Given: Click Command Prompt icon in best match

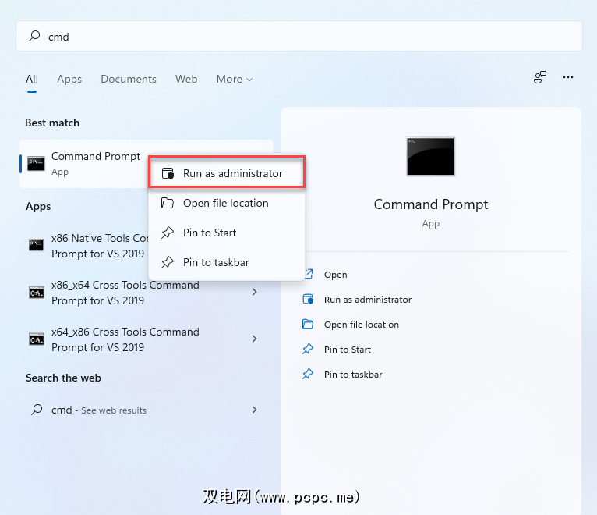Looking at the screenshot, I should 36,164.
